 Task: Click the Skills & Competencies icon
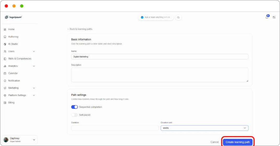[x=5, y=59]
